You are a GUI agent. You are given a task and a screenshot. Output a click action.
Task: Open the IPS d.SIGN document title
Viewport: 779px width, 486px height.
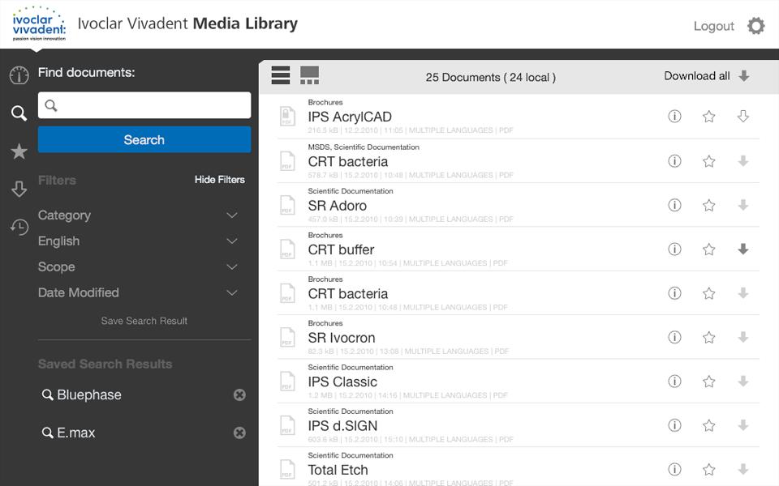point(342,426)
